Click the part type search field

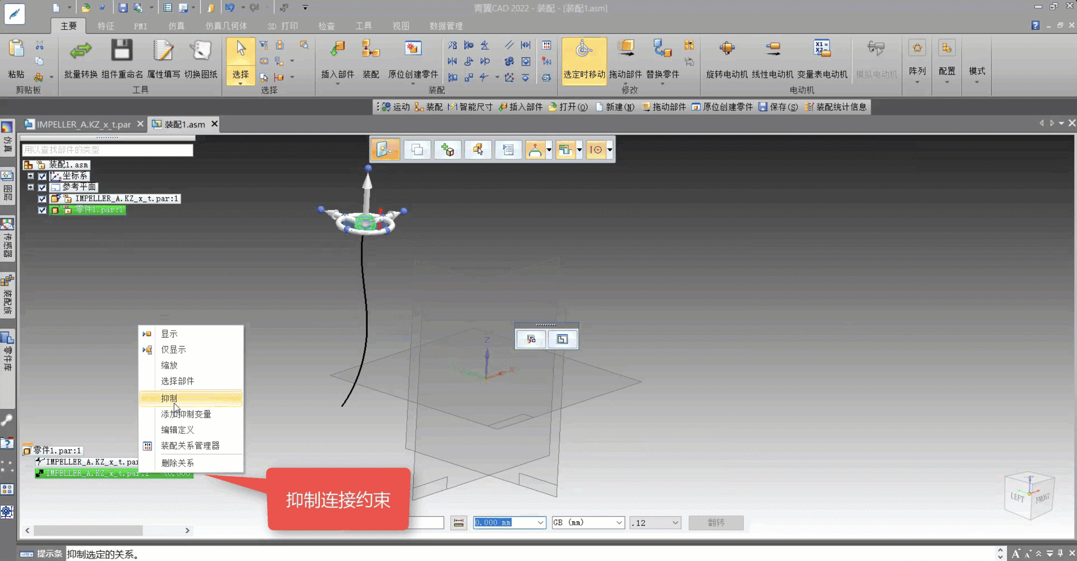click(108, 150)
